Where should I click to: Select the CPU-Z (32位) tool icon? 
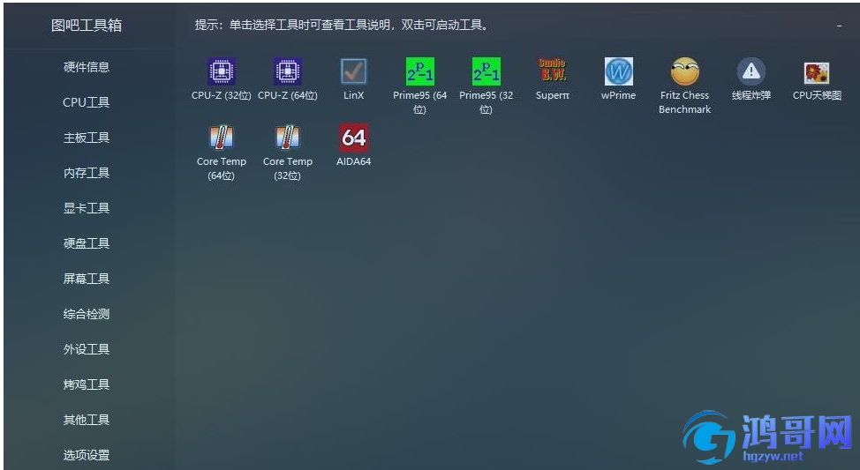pyautogui.click(x=221, y=71)
